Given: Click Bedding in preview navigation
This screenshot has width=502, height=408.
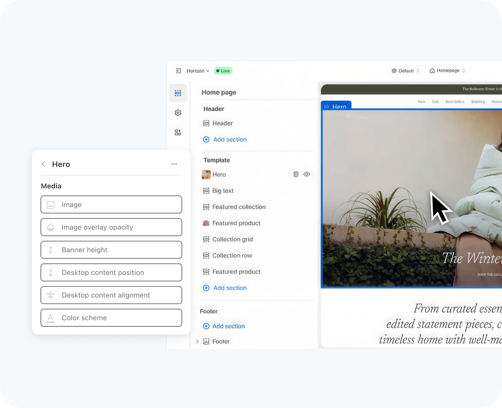Looking at the screenshot, I should (478, 102).
